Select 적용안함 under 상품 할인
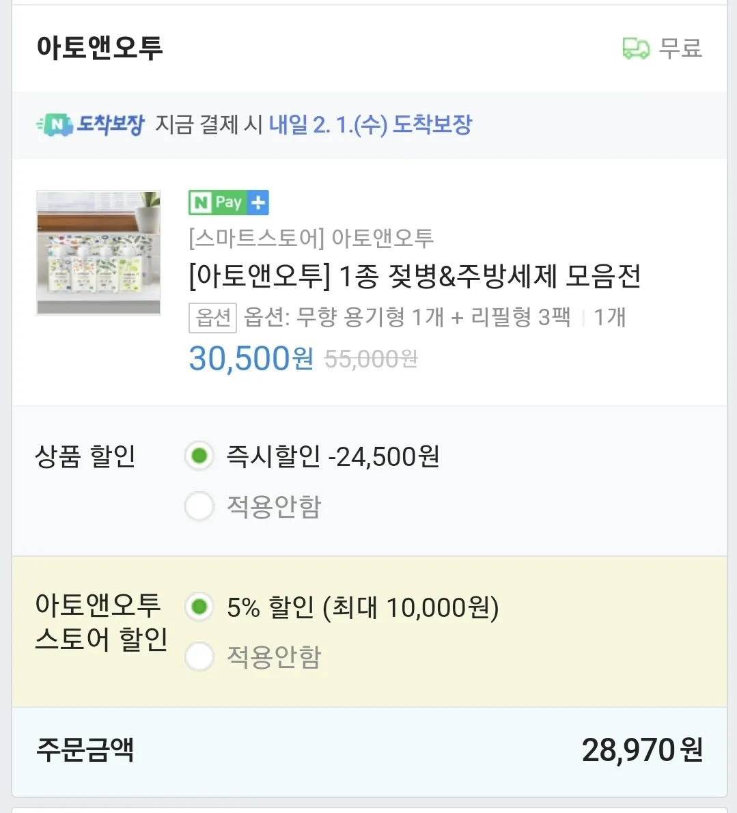737x813 pixels. pos(199,506)
